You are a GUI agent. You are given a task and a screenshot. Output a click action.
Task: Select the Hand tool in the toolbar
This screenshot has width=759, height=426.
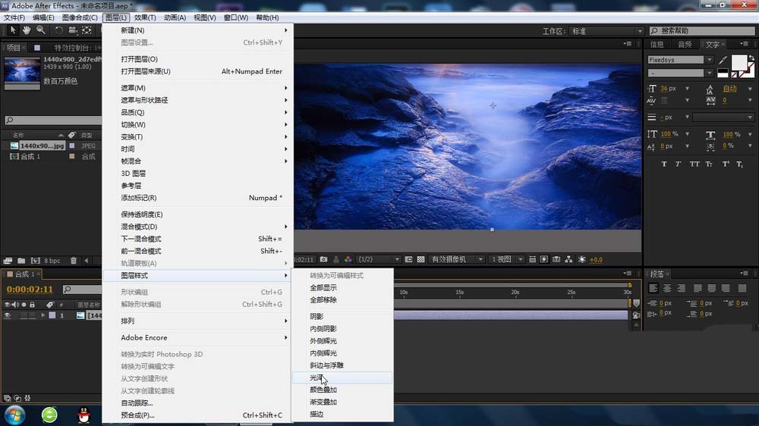27,30
